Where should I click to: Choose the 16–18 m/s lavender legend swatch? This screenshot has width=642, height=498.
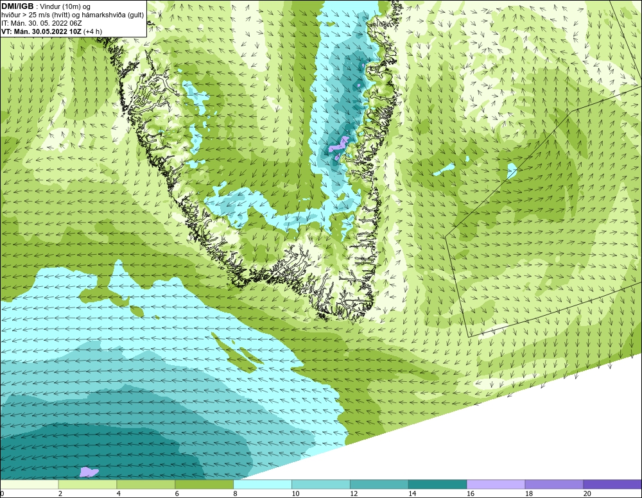point(496,485)
